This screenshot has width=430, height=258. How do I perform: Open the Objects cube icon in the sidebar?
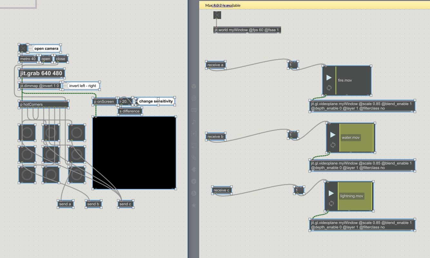tap(194, 86)
